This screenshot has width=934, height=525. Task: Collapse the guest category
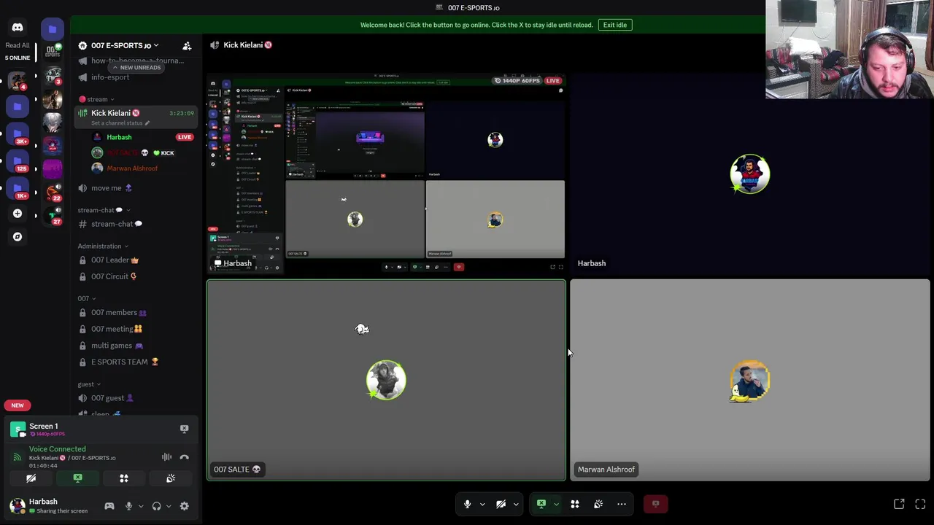point(89,384)
